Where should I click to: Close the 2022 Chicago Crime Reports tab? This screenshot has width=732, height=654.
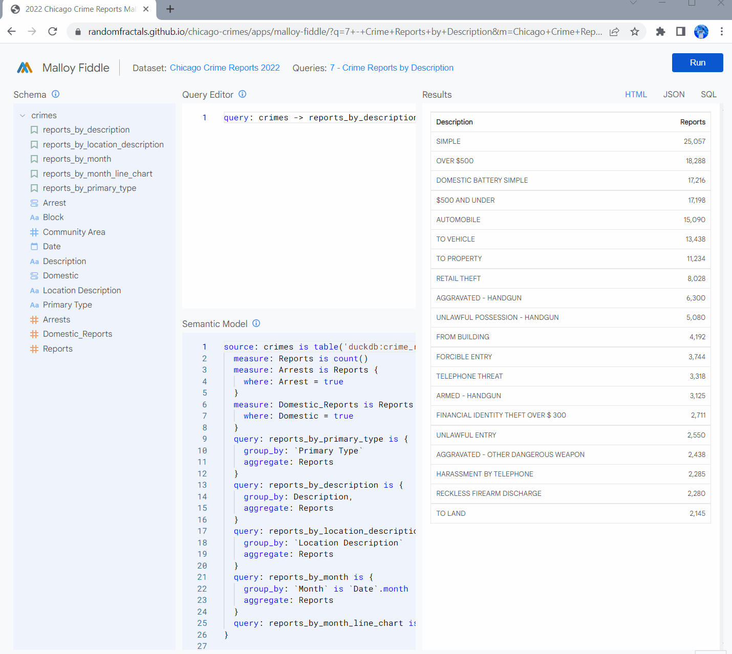pyautogui.click(x=146, y=9)
